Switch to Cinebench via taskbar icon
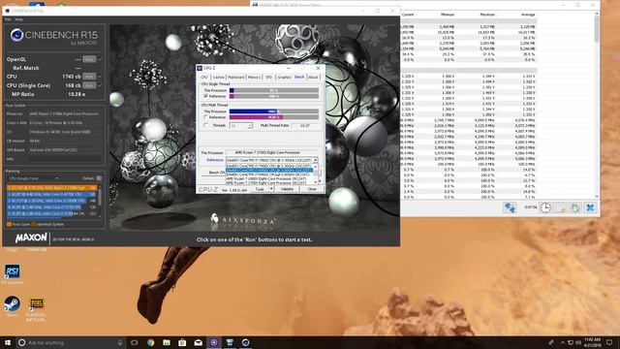 click(x=245, y=342)
